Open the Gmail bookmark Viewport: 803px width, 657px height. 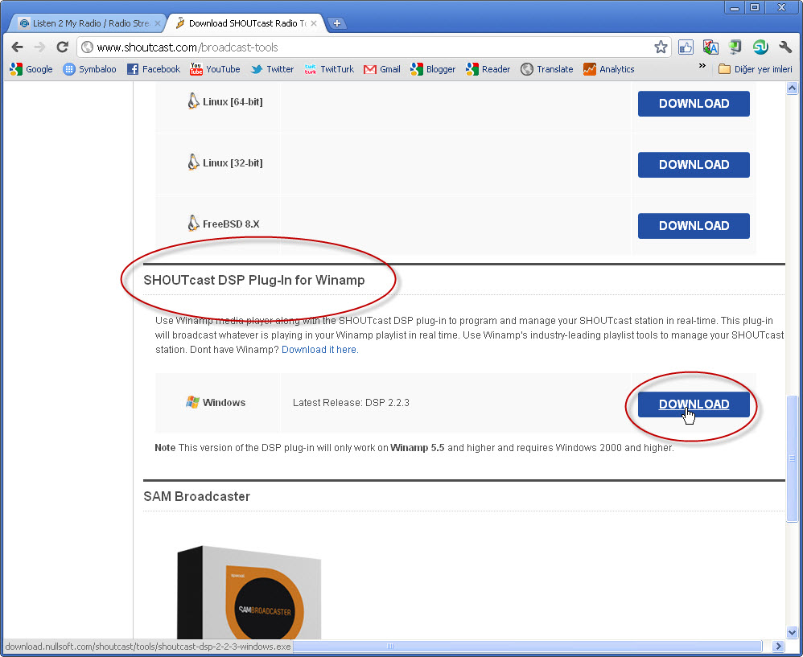coord(382,69)
